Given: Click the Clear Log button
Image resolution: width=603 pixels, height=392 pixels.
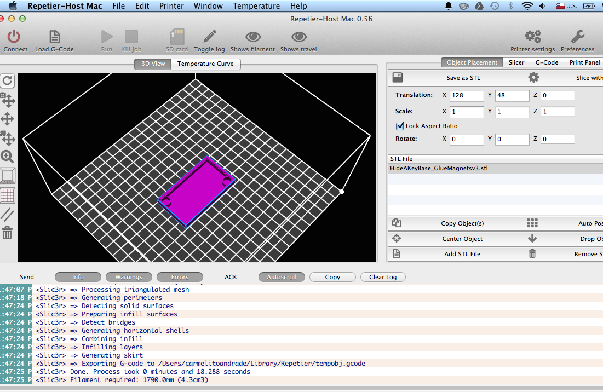Looking at the screenshot, I should pos(383,277).
